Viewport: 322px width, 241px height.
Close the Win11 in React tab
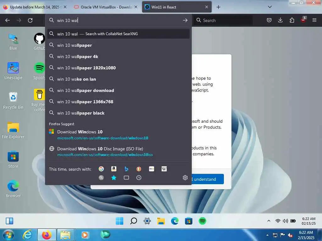(x=207, y=7)
